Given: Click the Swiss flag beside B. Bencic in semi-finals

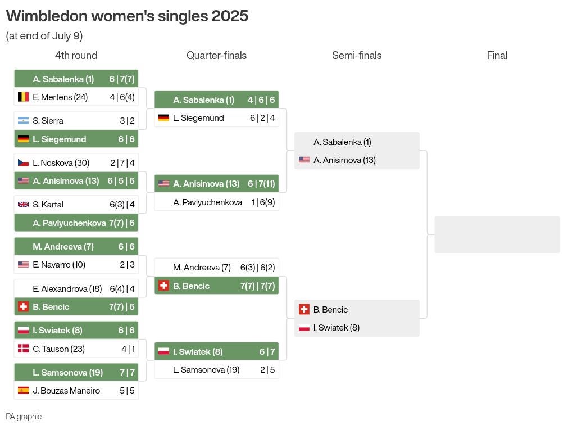Looking at the screenshot, I should pyautogui.click(x=304, y=309).
